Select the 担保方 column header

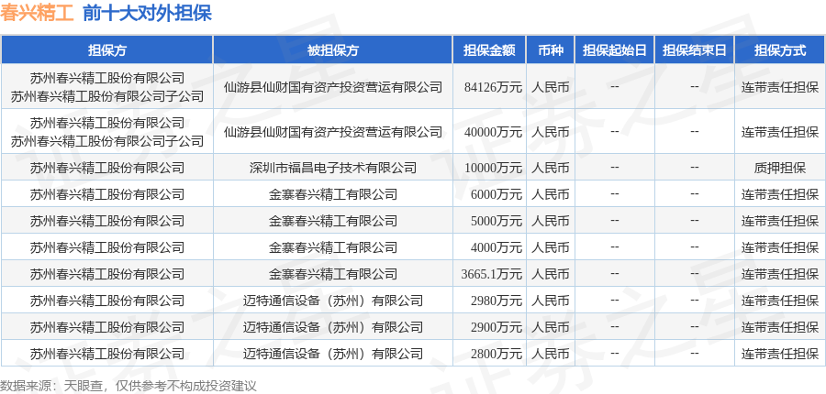[x=107, y=50]
